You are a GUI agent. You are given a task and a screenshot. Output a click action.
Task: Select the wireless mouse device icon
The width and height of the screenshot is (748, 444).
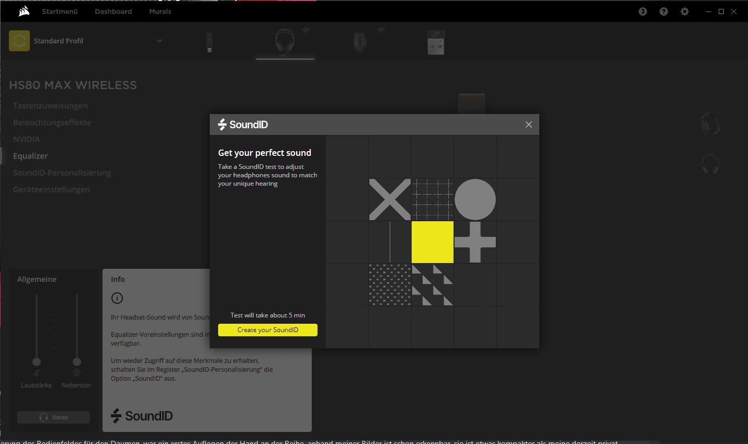(x=359, y=42)
